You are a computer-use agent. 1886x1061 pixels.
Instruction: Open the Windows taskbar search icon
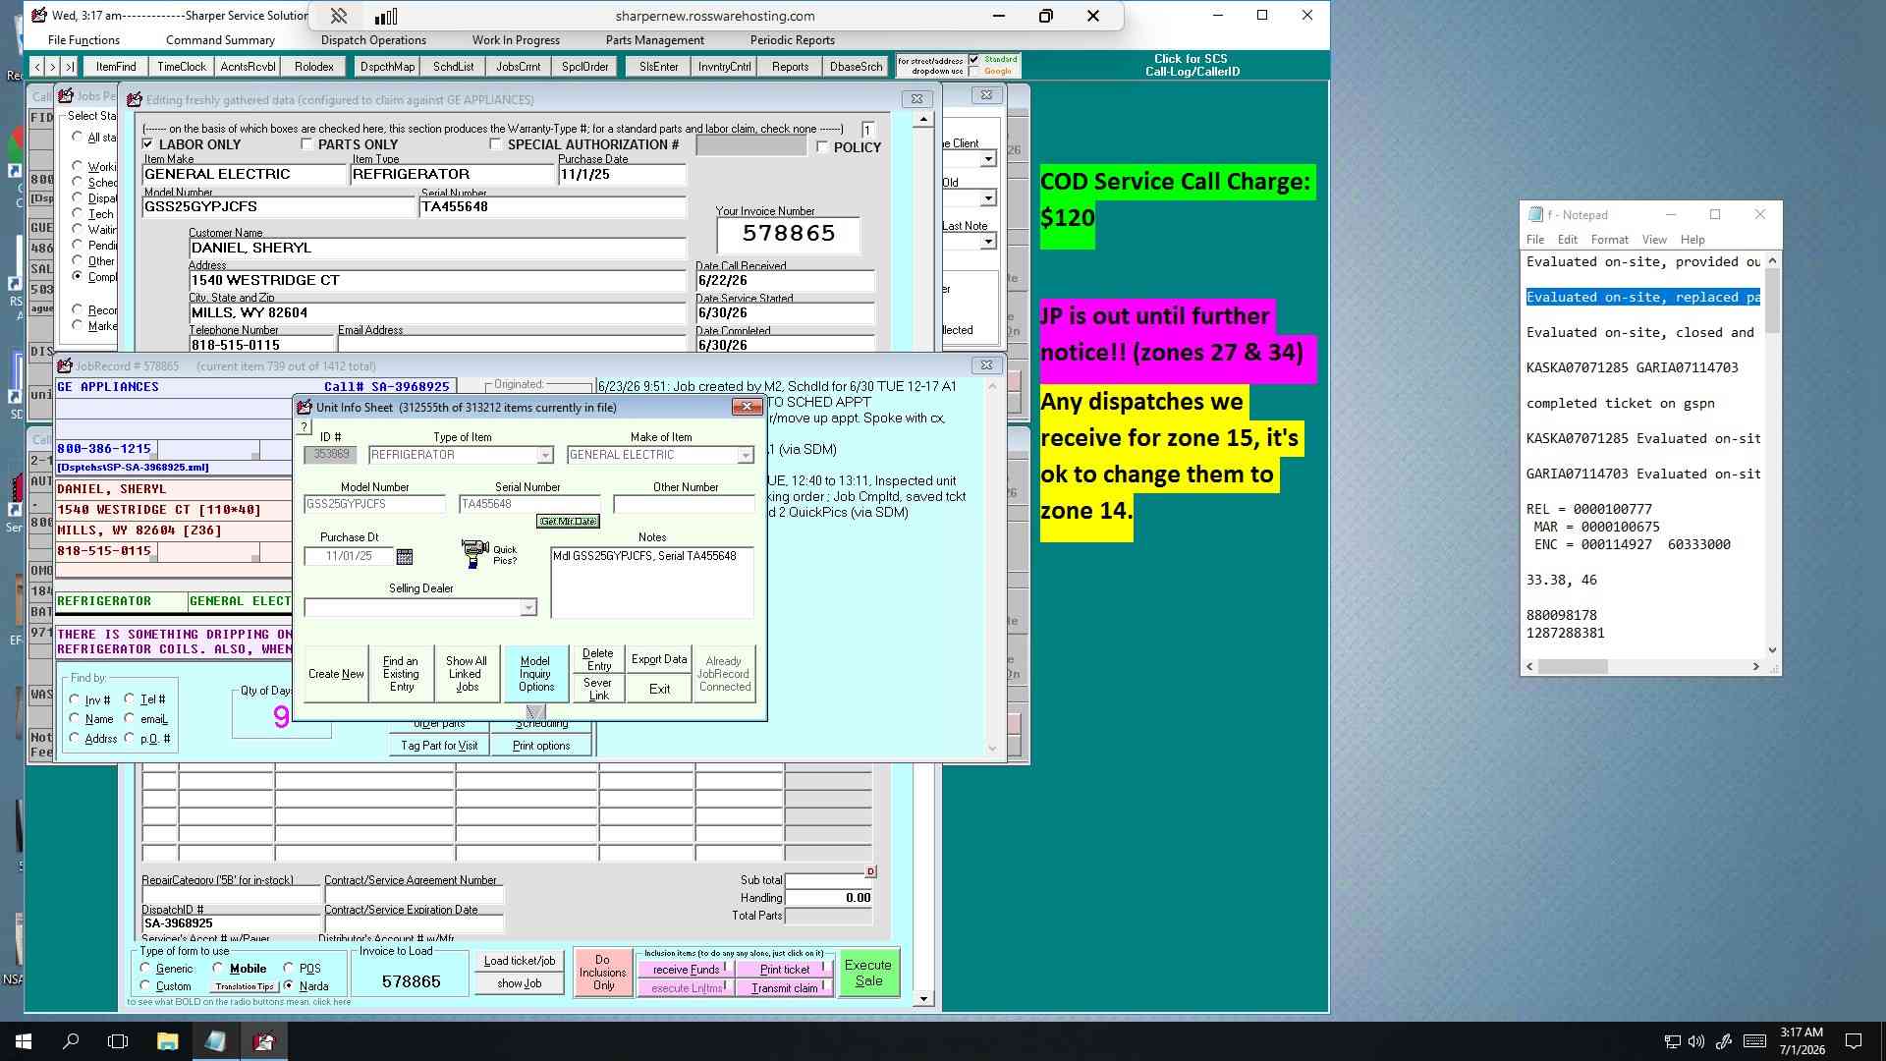[x=71, y=1041]
